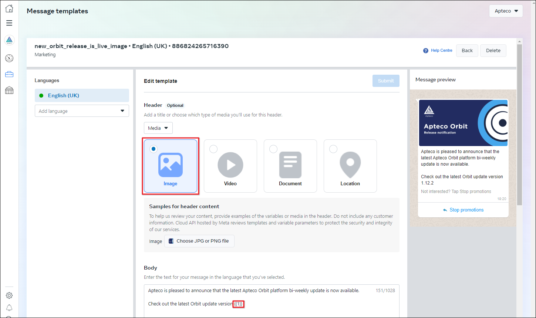Open the settings gear icon

tap(9, 295)
